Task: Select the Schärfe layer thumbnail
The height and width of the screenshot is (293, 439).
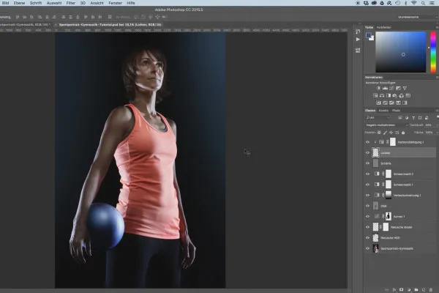Action: click(375, 163)
